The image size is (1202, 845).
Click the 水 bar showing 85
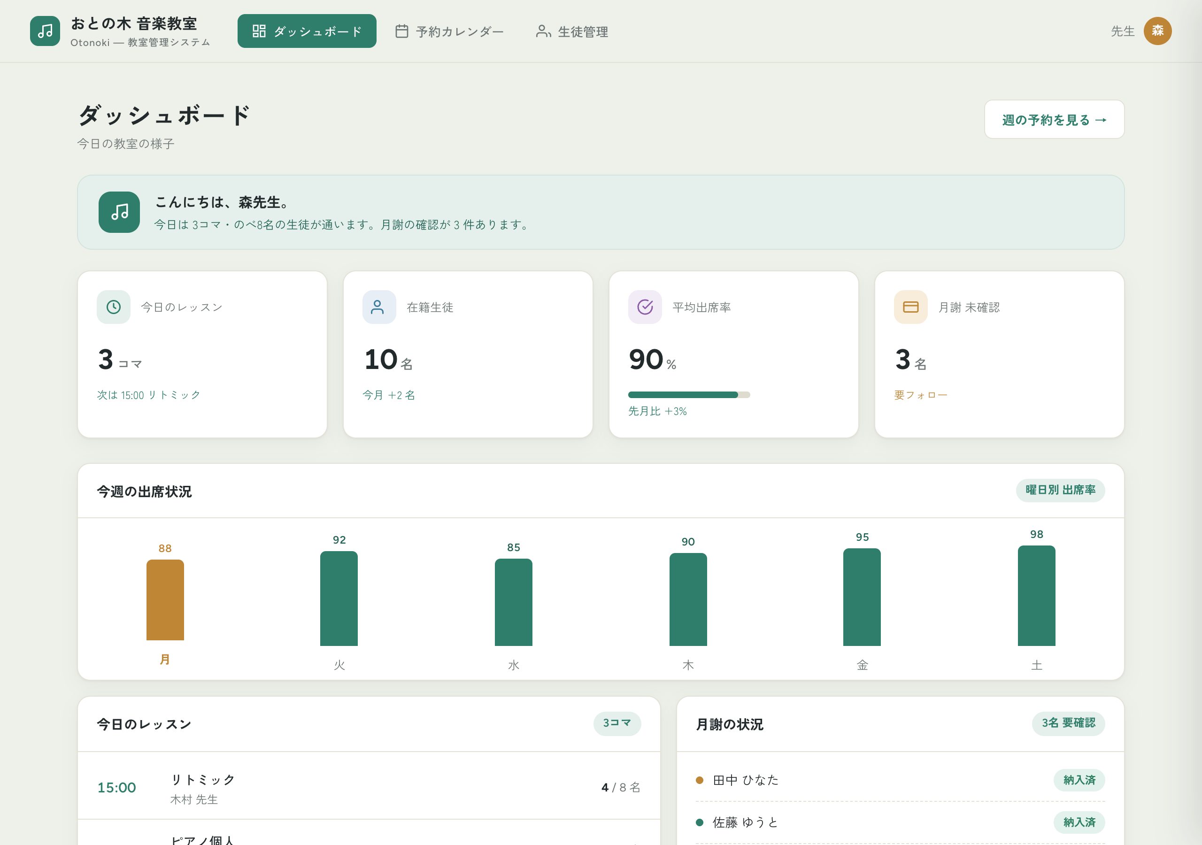click(x=514, y=602)
